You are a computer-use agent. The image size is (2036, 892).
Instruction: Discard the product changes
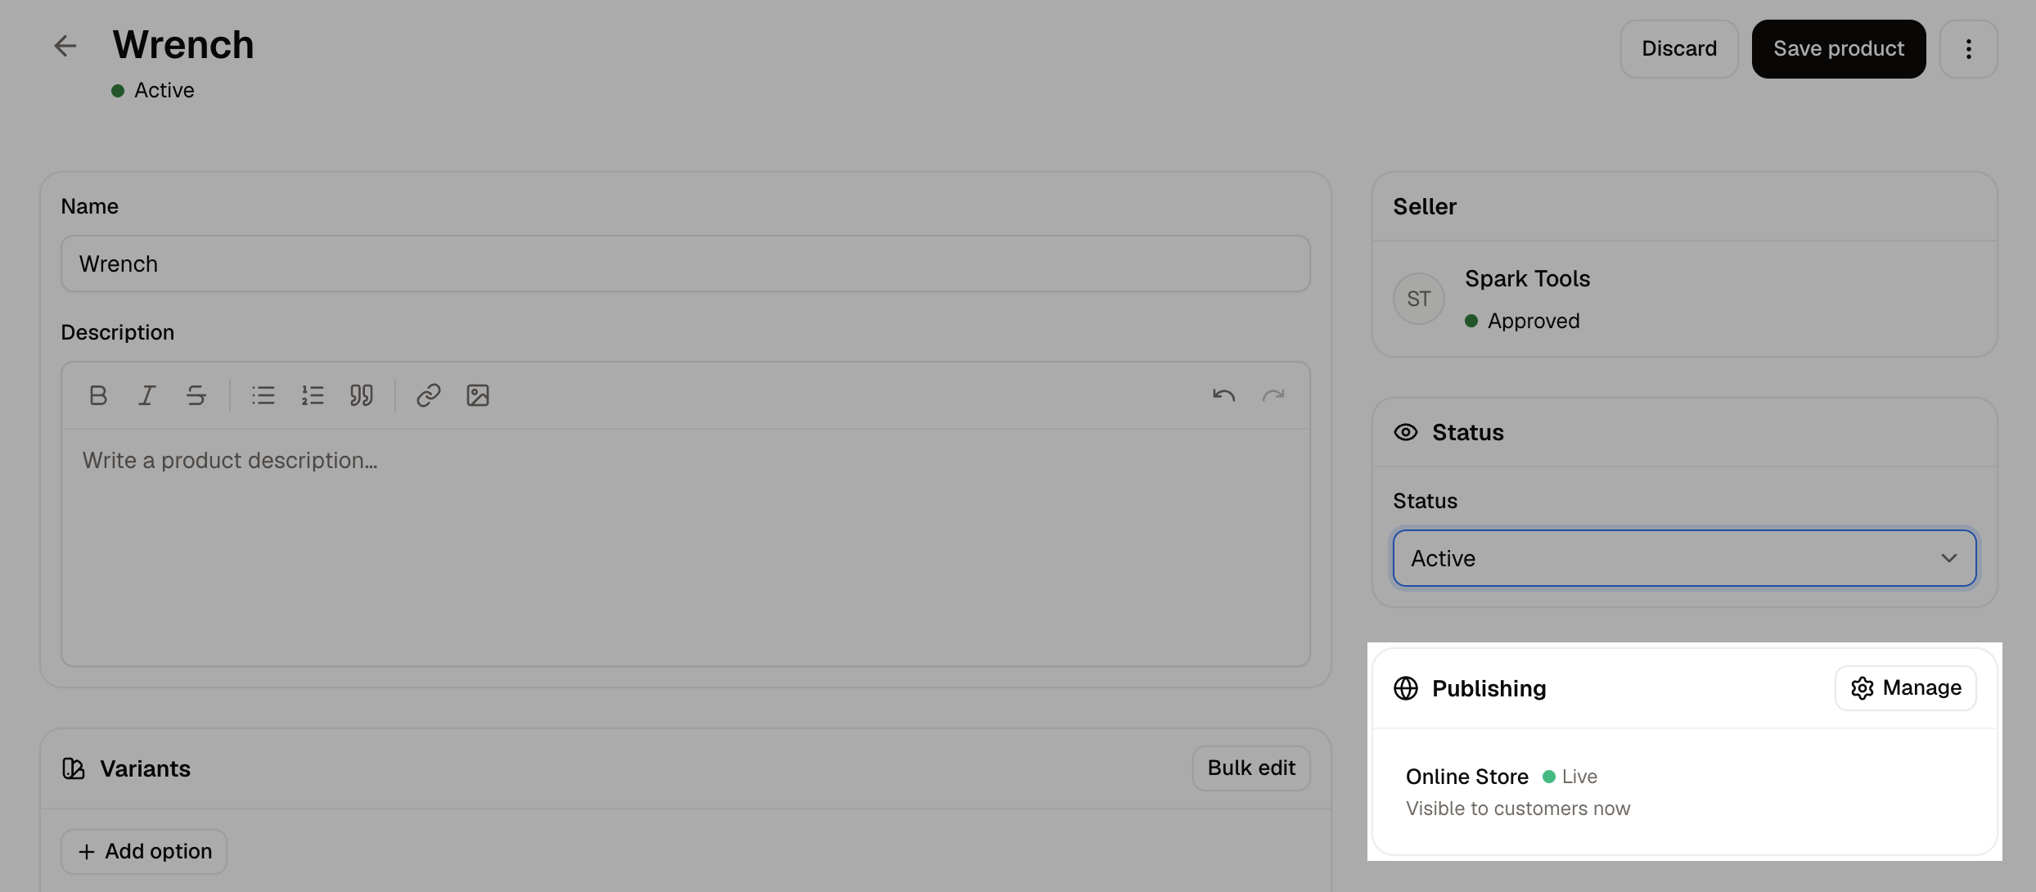click(1679, 49)
